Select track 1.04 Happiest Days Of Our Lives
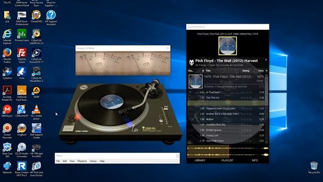 (227, 108)
